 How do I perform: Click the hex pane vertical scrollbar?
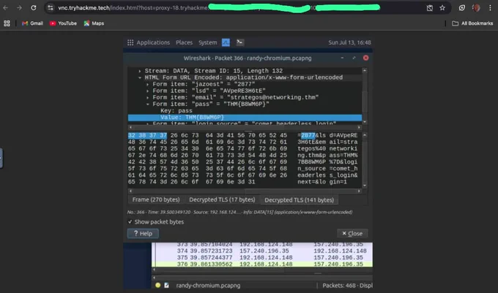(365, 160)
